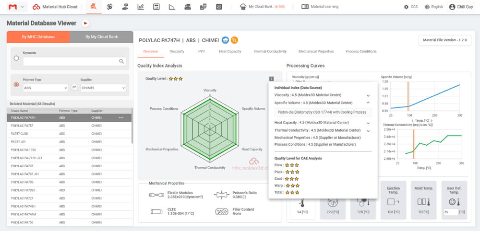Toggle the Quality Index info icon

point(271,79)
